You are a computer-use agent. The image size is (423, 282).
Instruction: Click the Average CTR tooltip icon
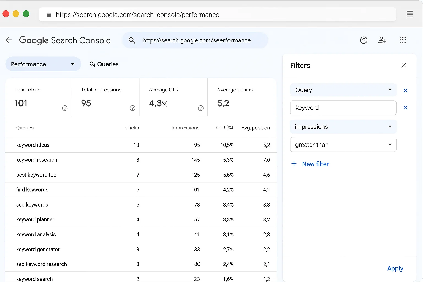(200, 108)
